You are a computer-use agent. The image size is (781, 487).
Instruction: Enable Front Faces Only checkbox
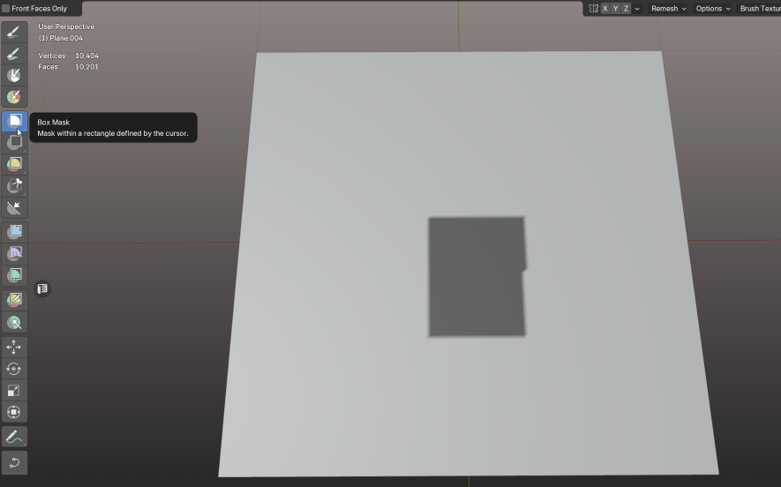(x=6, y=9)
